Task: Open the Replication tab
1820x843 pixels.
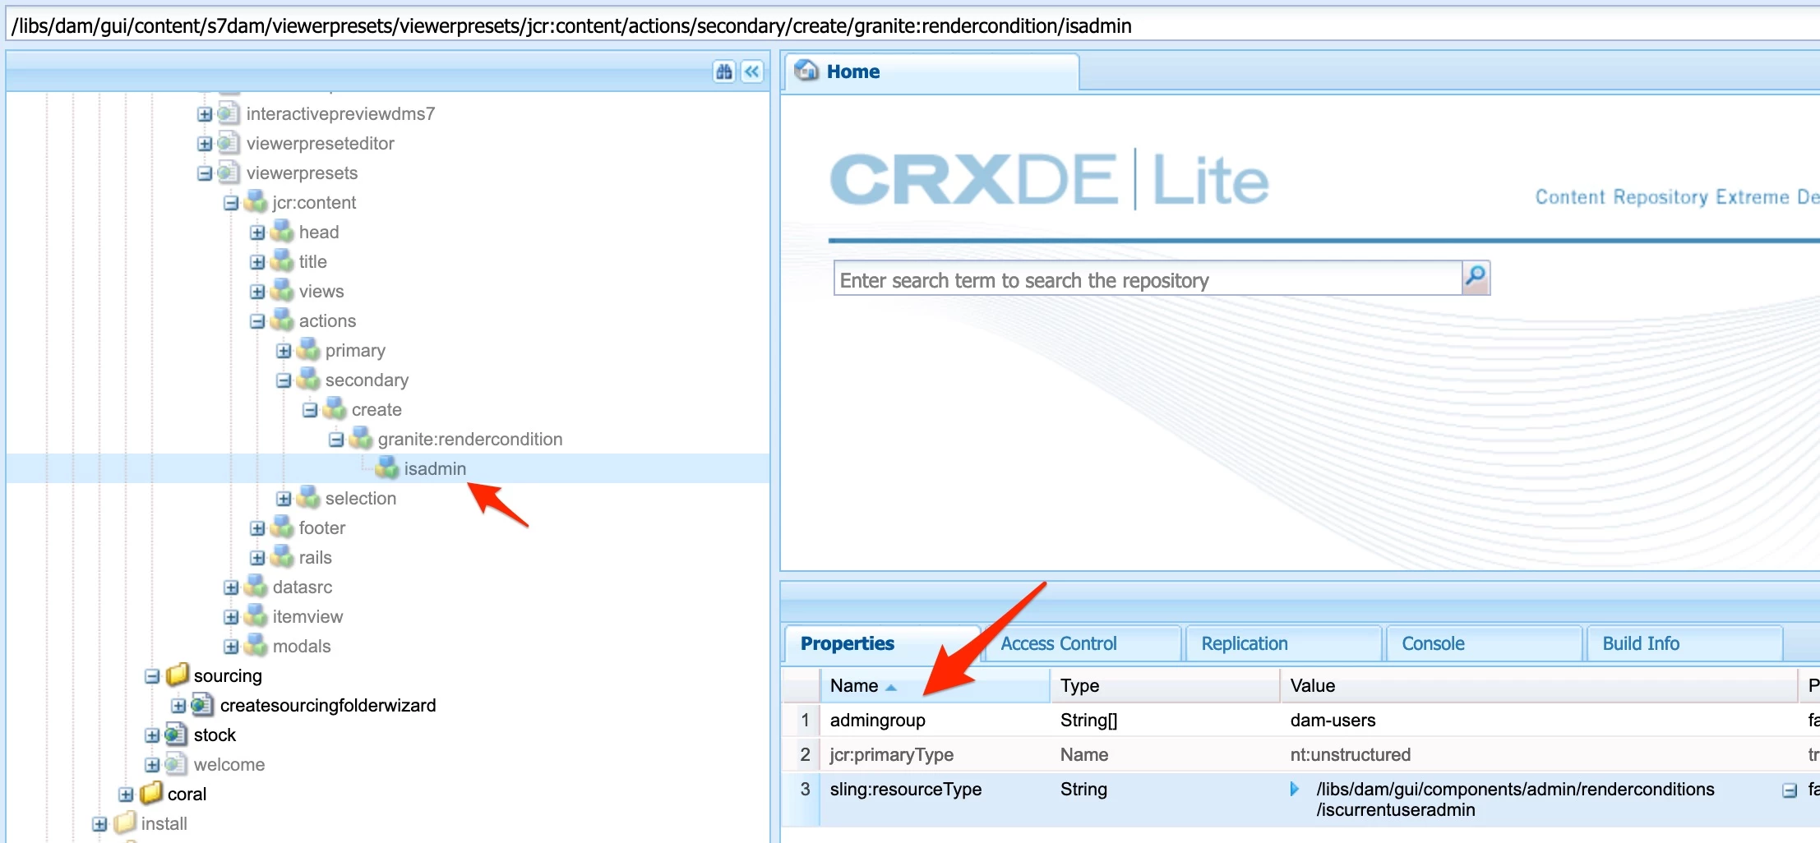Action: click(x=1283, y=643)
